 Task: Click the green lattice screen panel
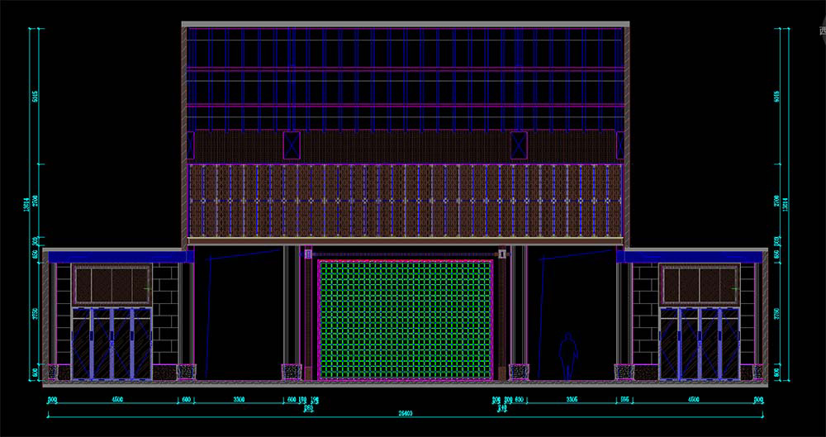[405, 320]
